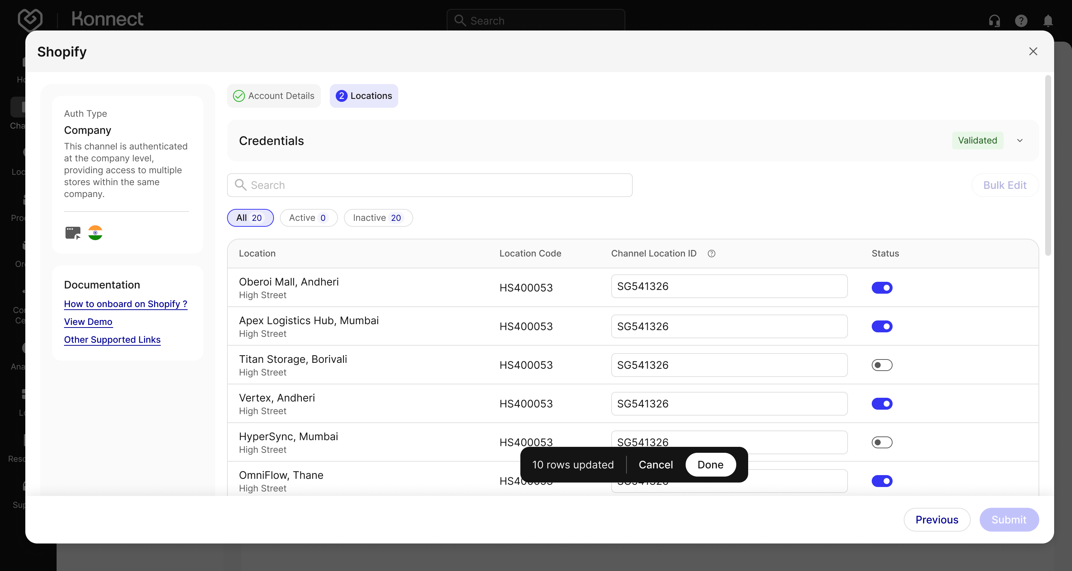The width and height of the screenshot is (1072, 571).
Task: Disable status for Vertex, Andheri
Action: click(x=882, y=403)
